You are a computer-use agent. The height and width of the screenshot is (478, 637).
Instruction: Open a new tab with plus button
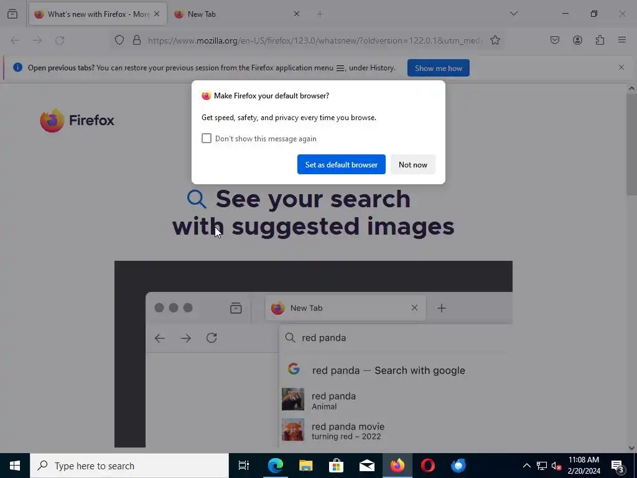point(320,14)
